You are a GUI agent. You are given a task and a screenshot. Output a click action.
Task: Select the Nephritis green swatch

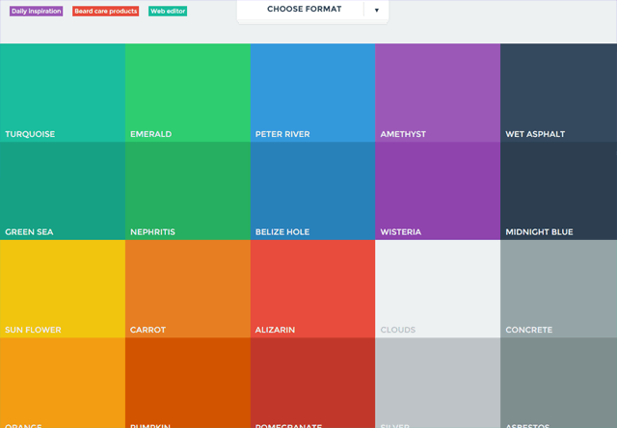(188, 191)
